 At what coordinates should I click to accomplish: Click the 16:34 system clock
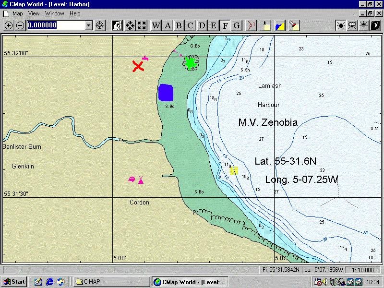373,282
